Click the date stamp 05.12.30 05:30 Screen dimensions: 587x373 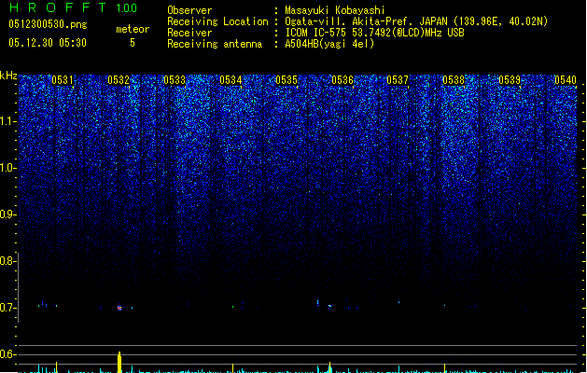click(x=48, y=43)
